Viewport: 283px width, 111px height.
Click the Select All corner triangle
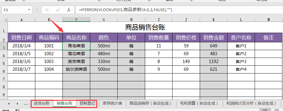pyautogui.click(x=5, y=19)
